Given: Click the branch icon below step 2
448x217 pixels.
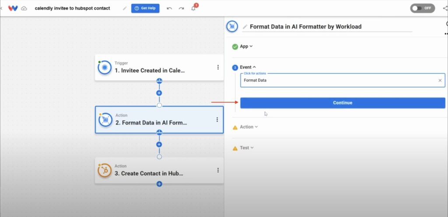Looking at the screenshot, I should pos(159,132).
